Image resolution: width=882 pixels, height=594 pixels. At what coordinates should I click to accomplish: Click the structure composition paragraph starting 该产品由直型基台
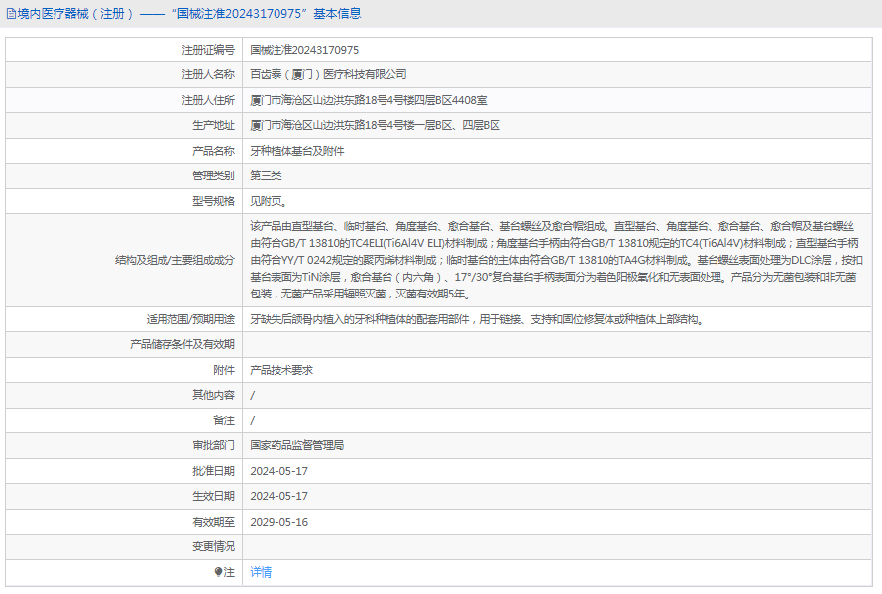click(x=556, y=260)
